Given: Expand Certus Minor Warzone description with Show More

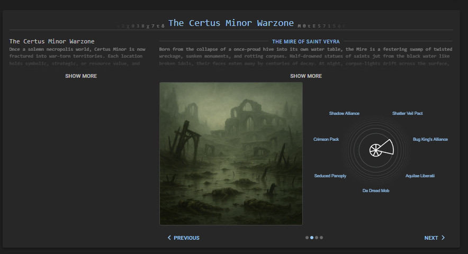Looking at the screenshot, I should pos(81,76).
